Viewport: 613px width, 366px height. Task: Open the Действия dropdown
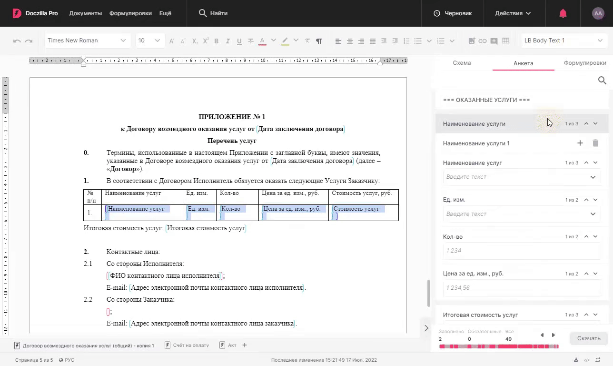(513, 13)
